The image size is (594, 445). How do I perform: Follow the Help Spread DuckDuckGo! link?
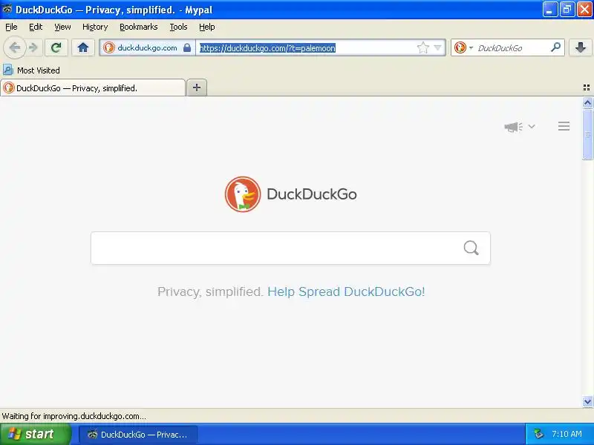[x=346, y=291]
